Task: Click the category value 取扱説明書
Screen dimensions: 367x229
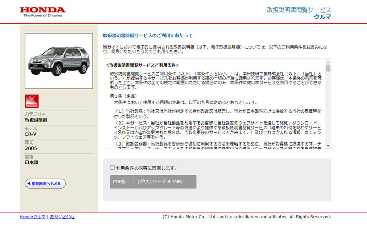Action: pos(36,120)
